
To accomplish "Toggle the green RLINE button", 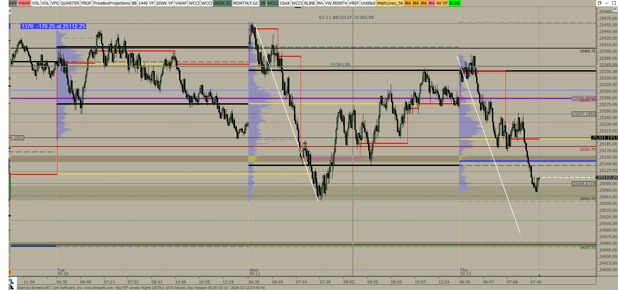I will [454, 3].
